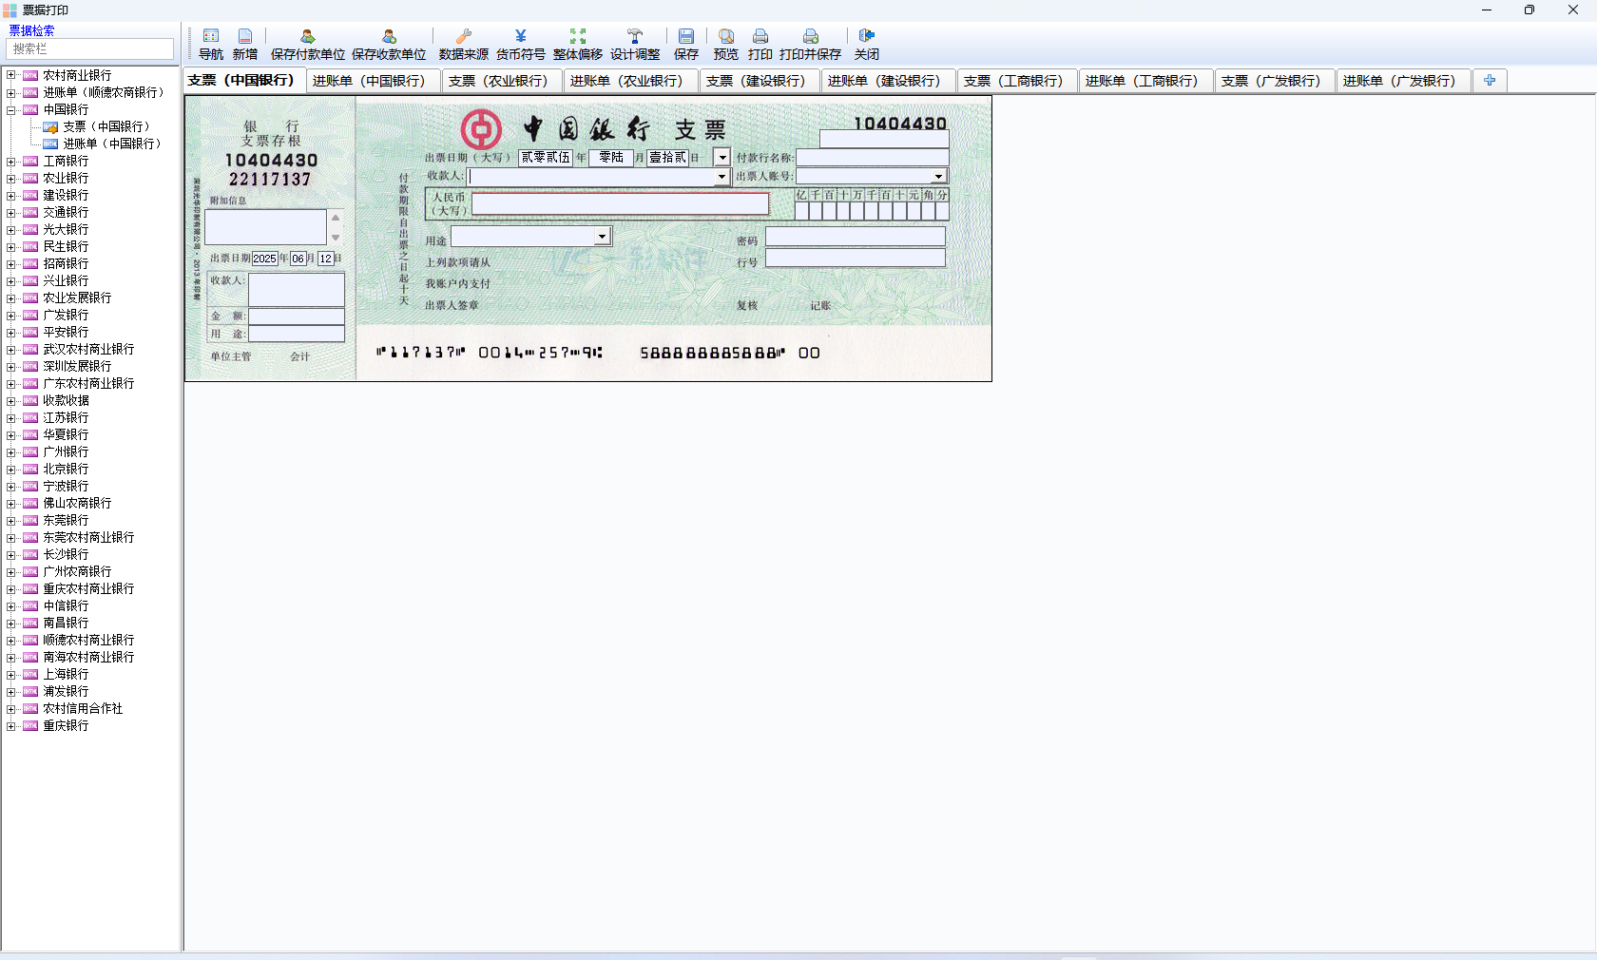Click the stub 金额 field
The width and height of the screenshot is (1597, 960).
(x=296, y=316)
